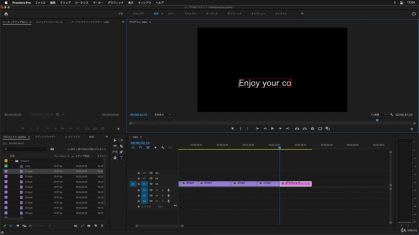Click Automate to Sequence icon
419x235 pixels.
(x=76, y=226)
